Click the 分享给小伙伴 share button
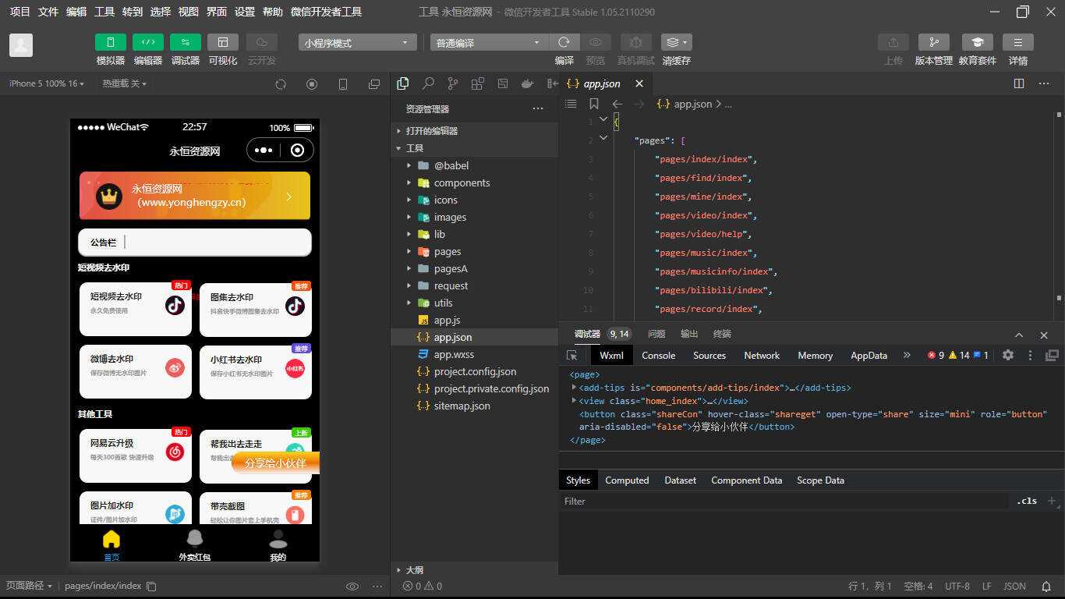1065x599 pixels. 275,463
